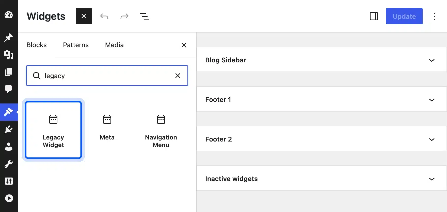The image size is (447, 212).
Task: Click the Redo arrow
Action: 124,16
